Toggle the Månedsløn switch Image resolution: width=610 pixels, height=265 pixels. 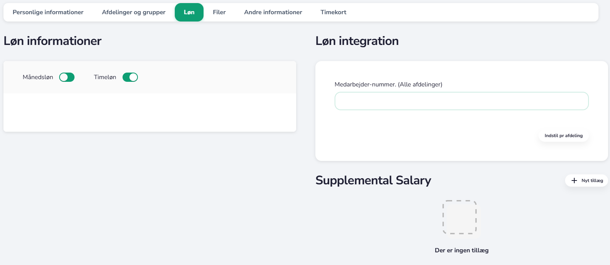tap(67, 77)
